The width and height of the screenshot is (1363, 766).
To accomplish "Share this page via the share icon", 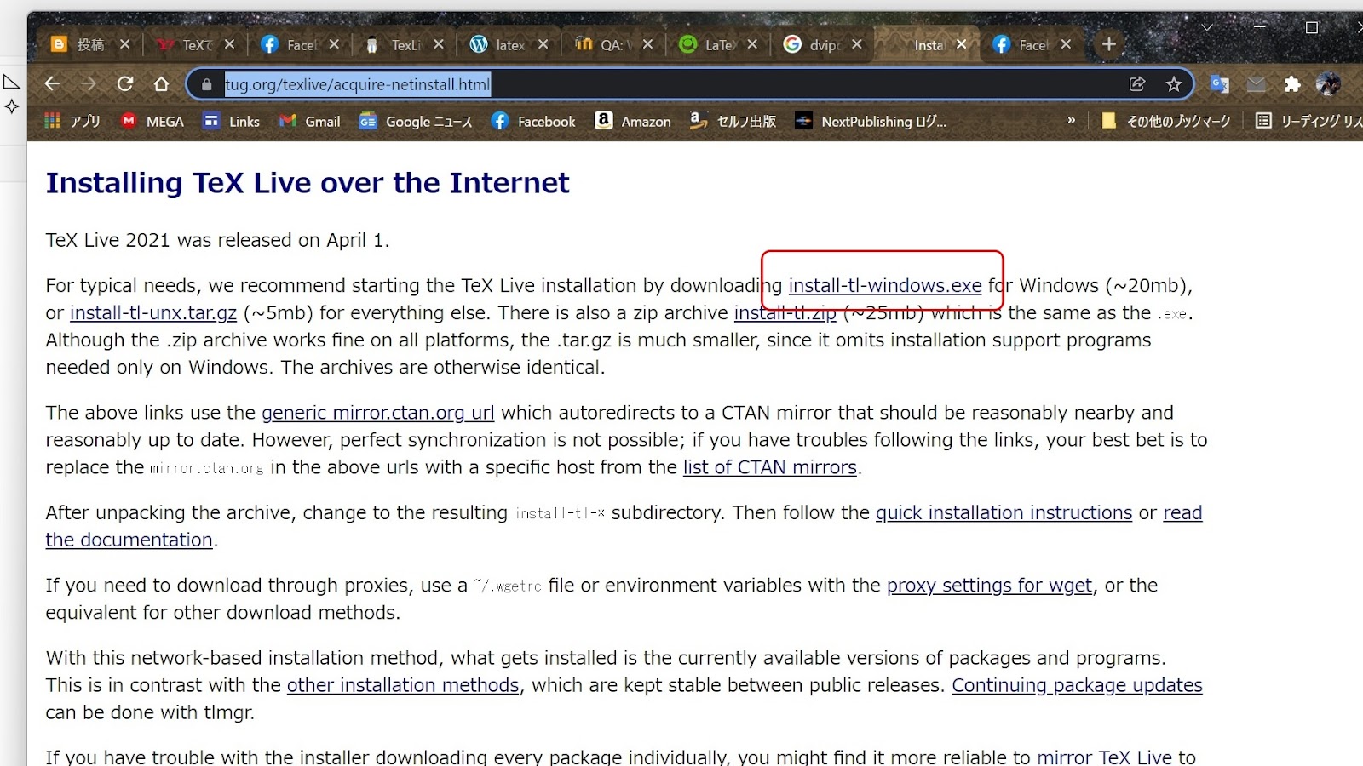I will [1137, 83].
